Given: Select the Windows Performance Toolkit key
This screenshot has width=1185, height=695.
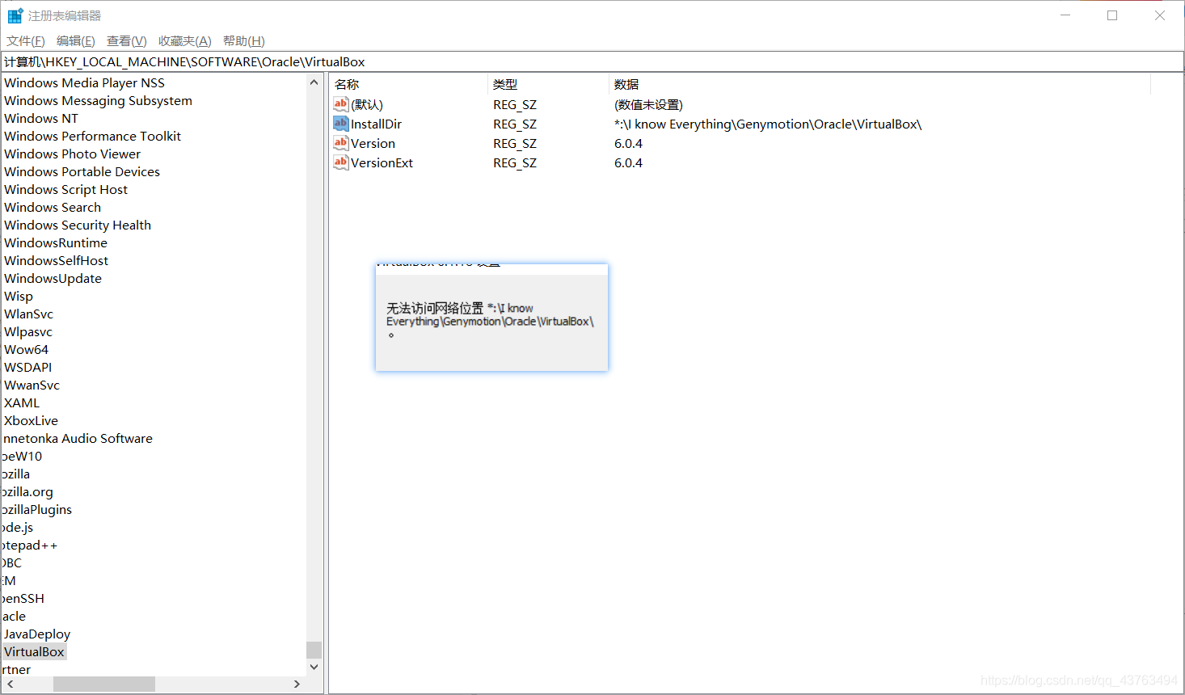Looking at the screenshot, I should [x=92, y=136].
